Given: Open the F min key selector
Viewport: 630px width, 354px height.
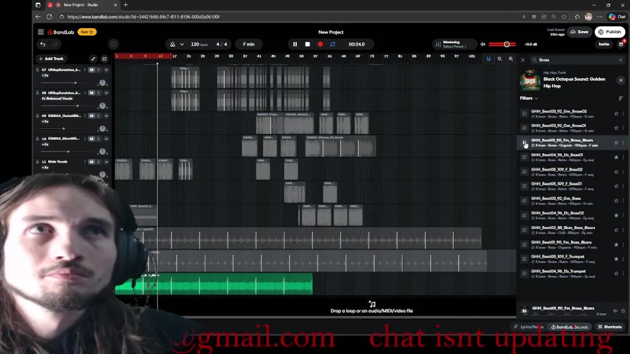Looking at the screenshot, I should click(249, 44).
